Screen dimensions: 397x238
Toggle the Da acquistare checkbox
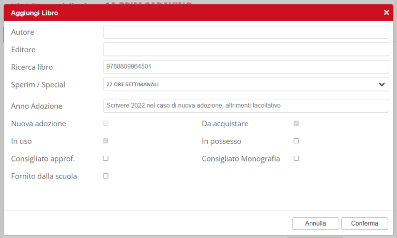tap(296, 124)
